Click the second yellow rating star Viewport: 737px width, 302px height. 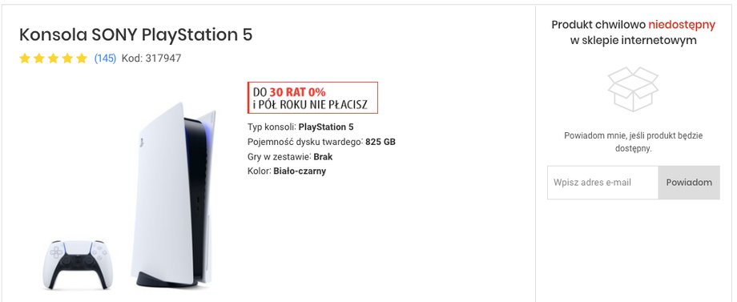pos(39,58)
